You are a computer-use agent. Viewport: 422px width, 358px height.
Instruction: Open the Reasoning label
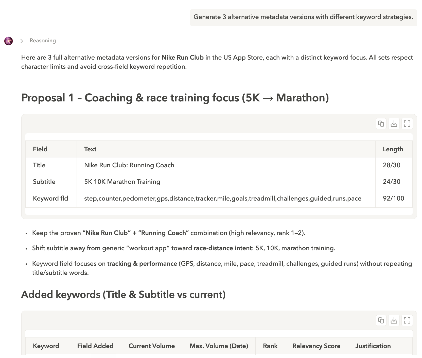(x=43, y=41)
